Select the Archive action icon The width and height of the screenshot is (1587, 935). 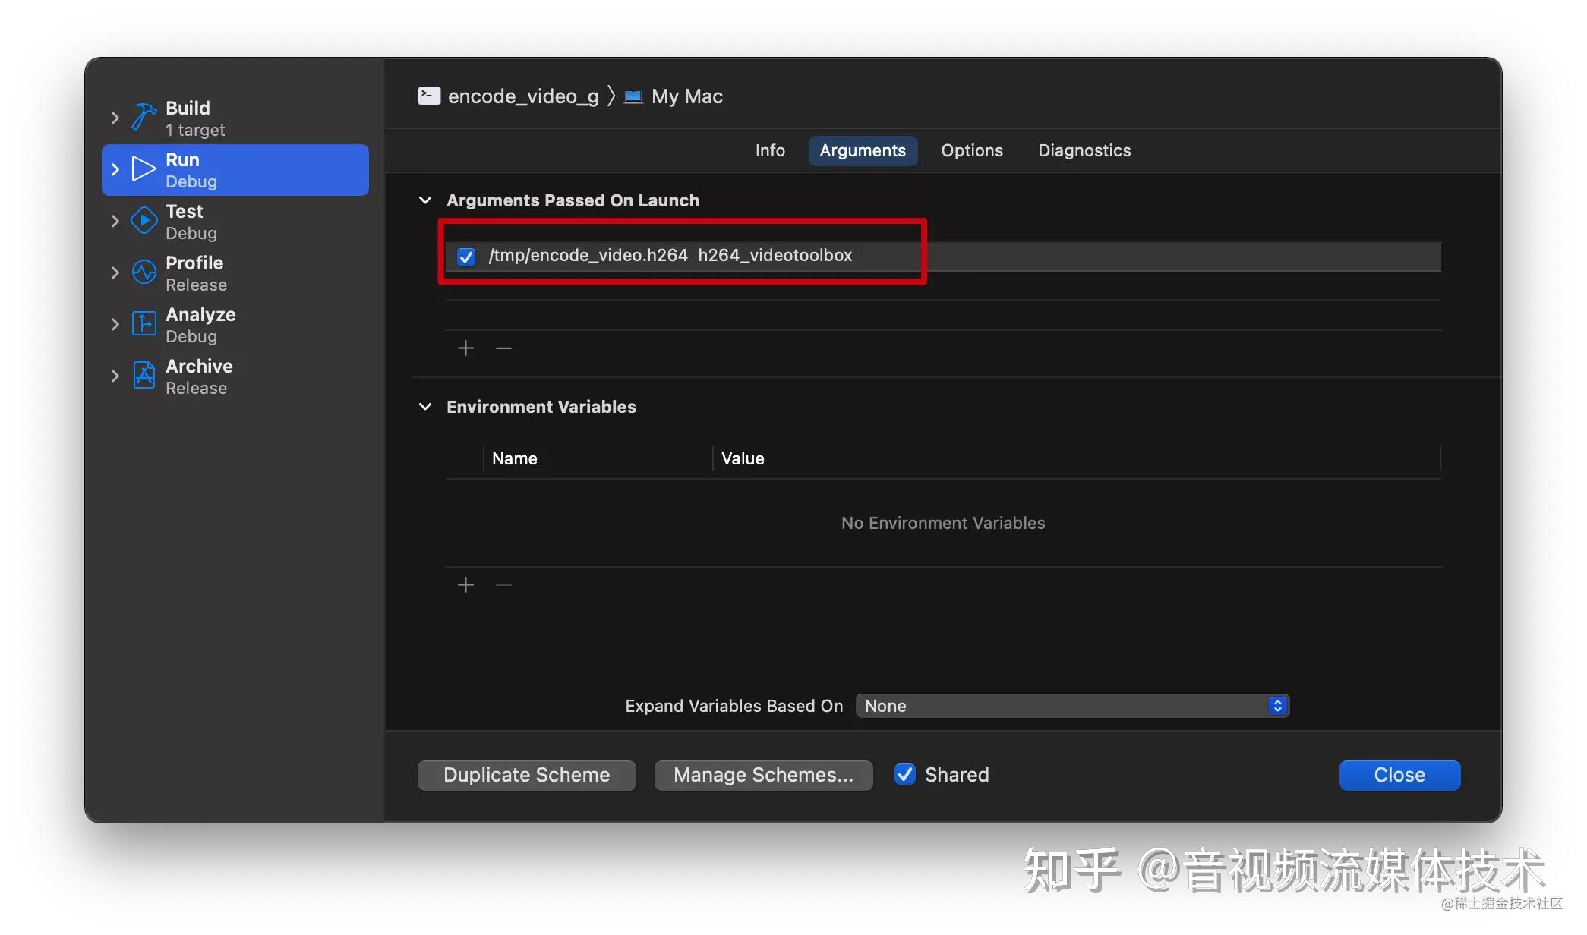pos(143,375)
